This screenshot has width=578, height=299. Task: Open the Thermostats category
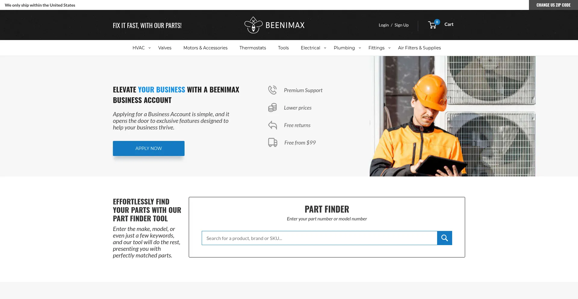[253, 48]
